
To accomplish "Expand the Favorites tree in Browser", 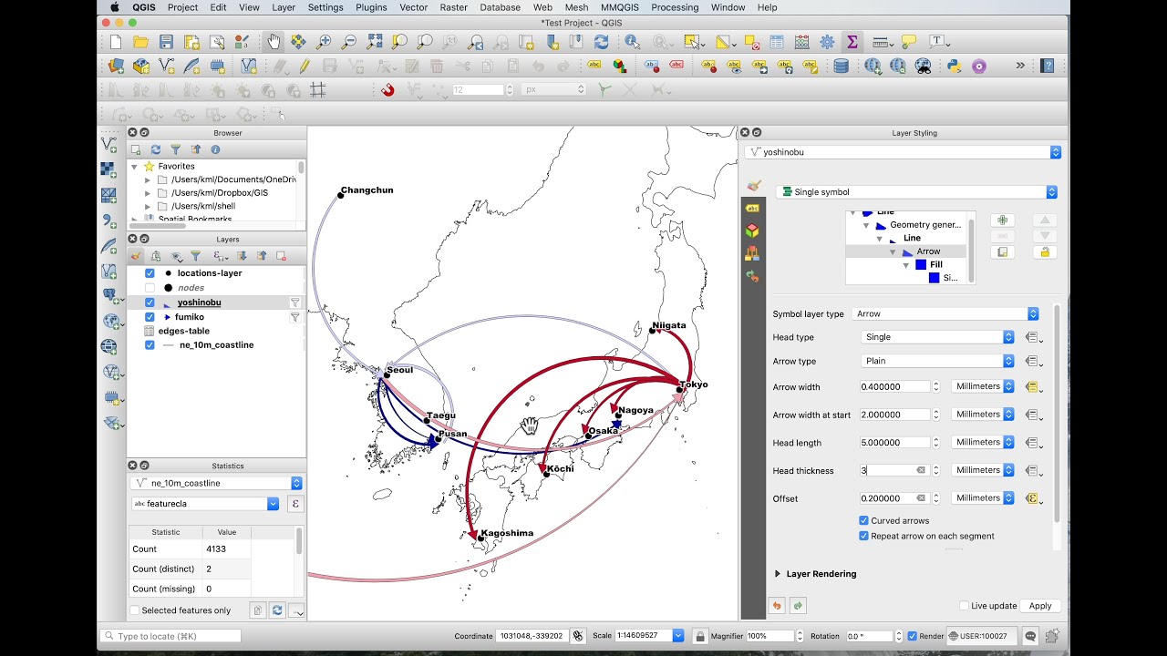I will tap(135, 167).
